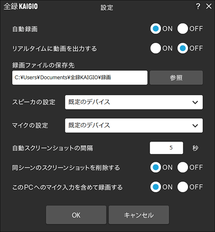Open the マイクの設定 dropdown
This screenshot has width=215, height=232.
[134, 125]
